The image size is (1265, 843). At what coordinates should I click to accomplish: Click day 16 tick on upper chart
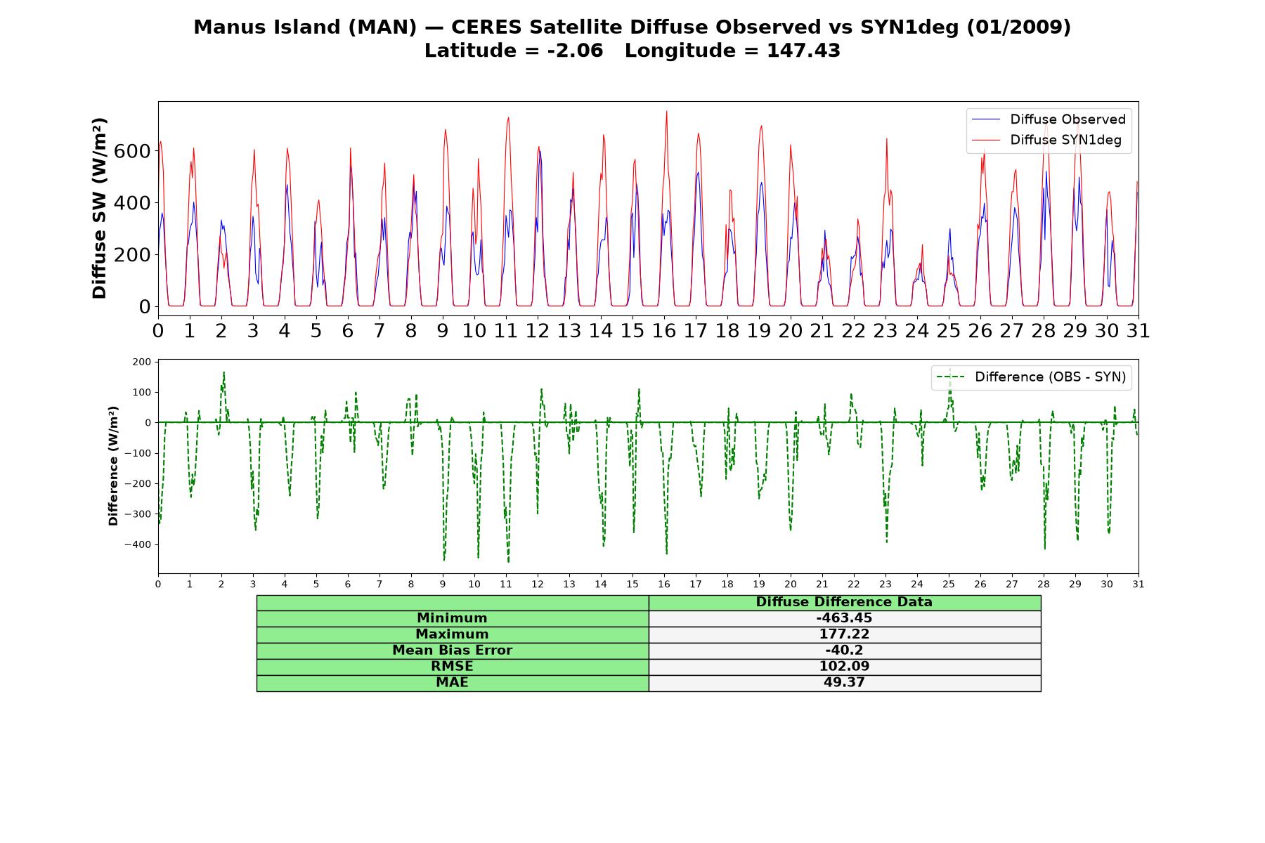664,331
